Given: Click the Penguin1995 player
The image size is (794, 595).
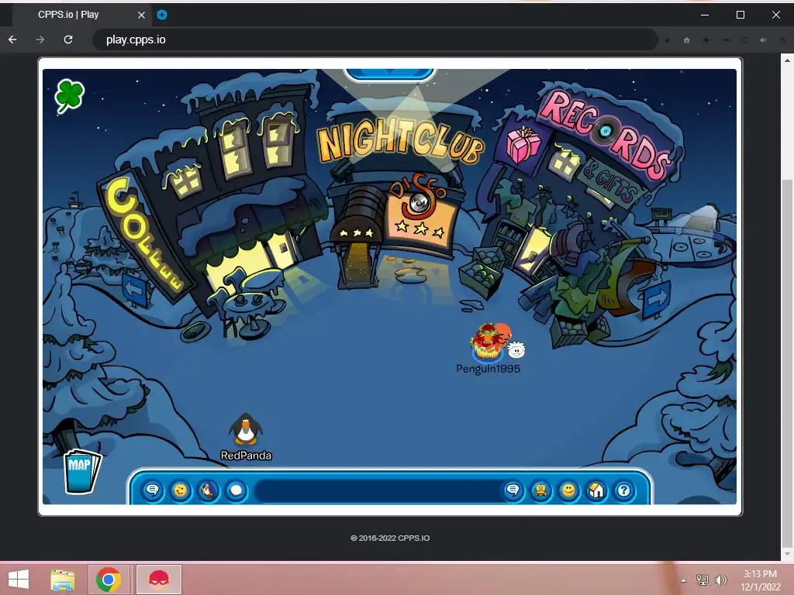Looking at the screenshot, I should click(x=488, y=342).
